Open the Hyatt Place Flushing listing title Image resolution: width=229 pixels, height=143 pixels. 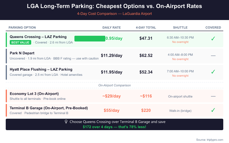coord(41,69)
